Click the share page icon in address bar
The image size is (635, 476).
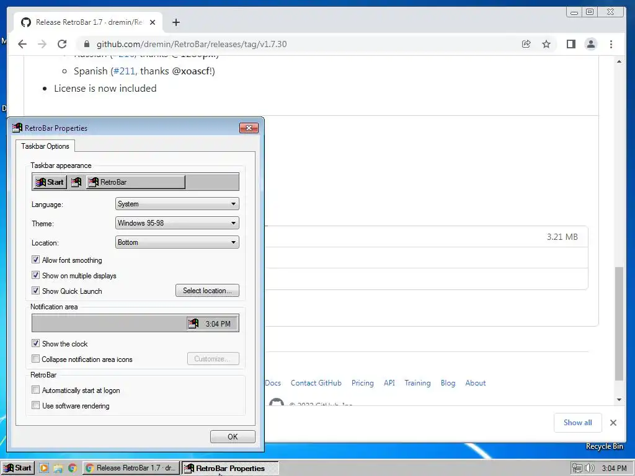click(x=526, y=44)
